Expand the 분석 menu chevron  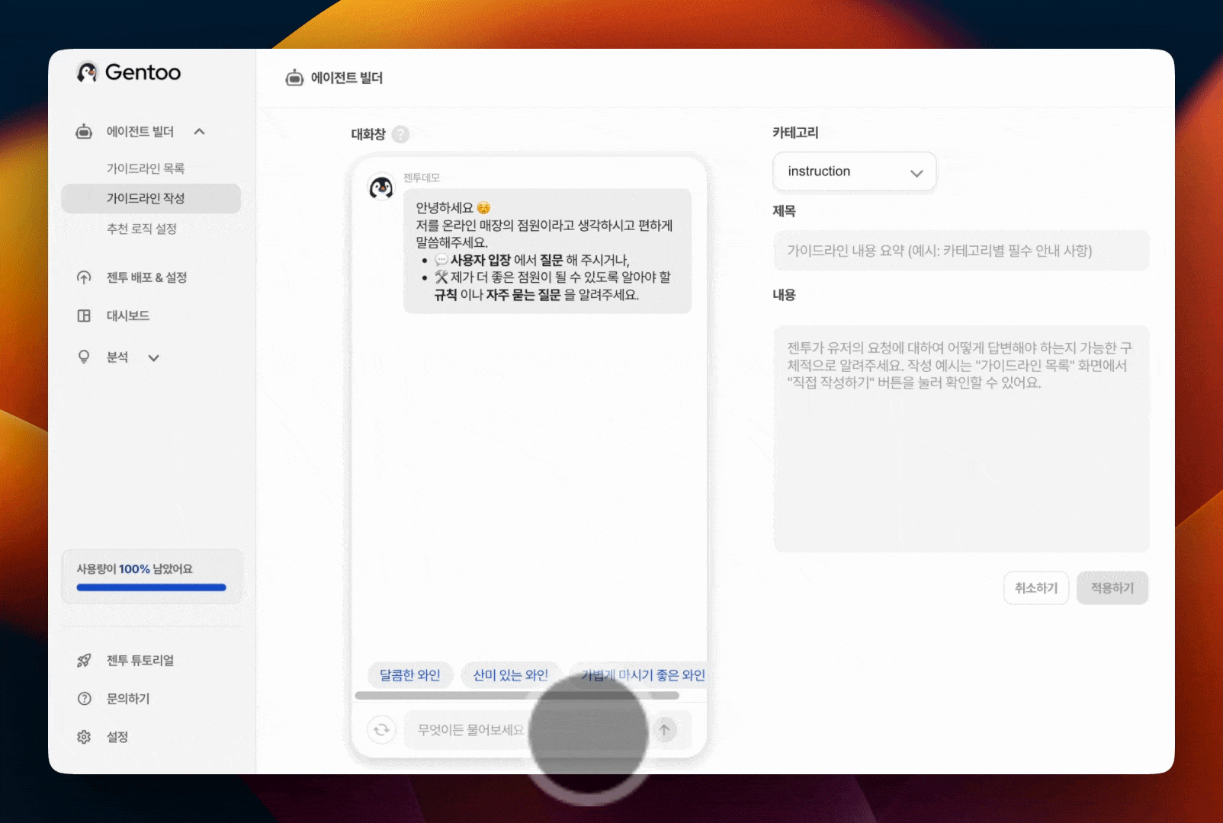[x=153, y=357]
